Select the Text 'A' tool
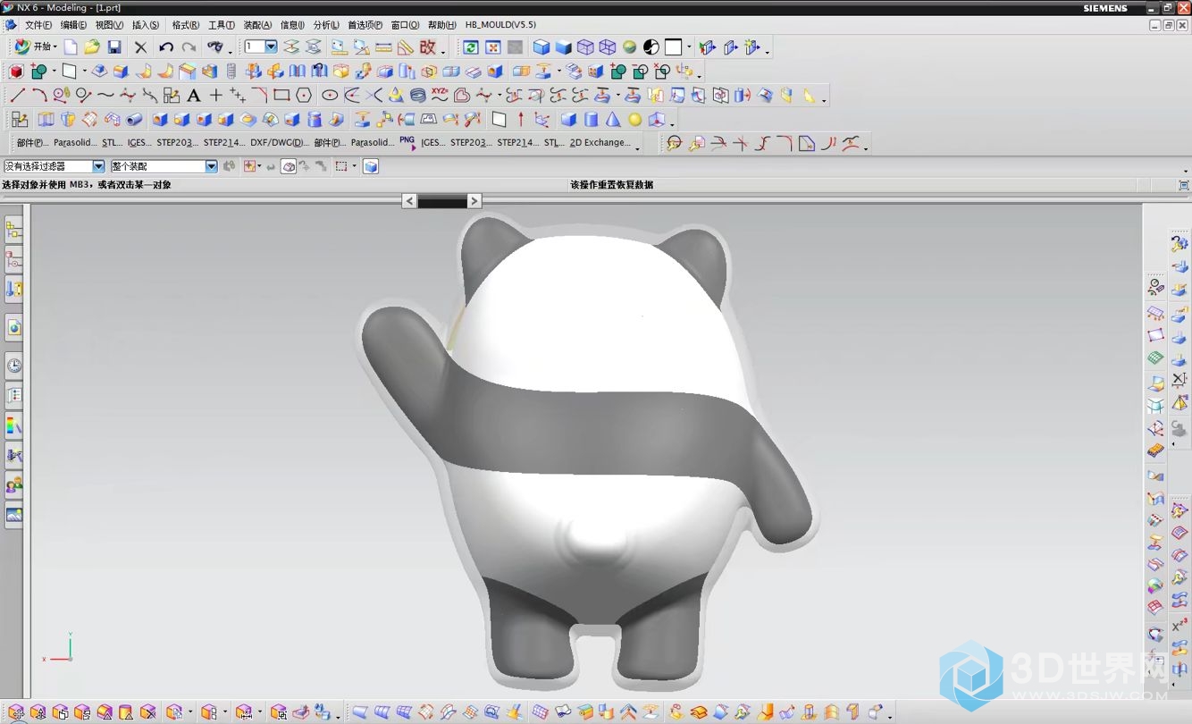 [x=193, y=95]
